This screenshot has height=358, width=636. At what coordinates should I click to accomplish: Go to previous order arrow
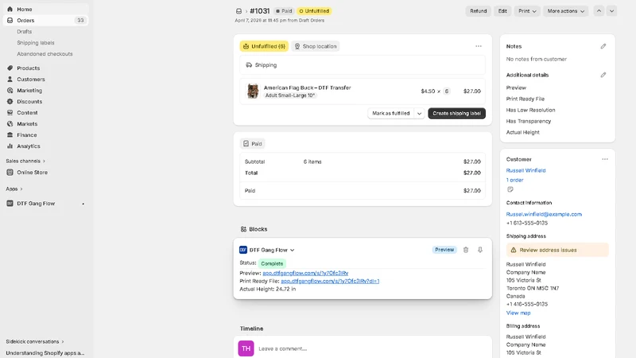tap(599, 11)
